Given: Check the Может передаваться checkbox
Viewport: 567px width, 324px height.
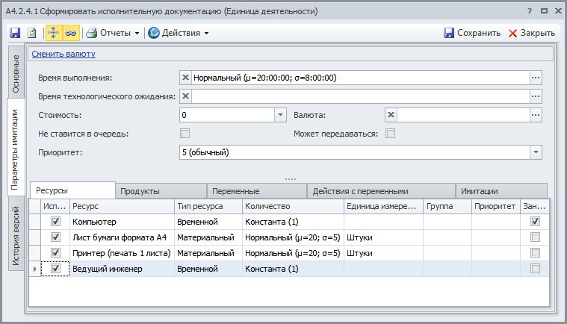Looking at the screenshot, I should click(390, 134).
